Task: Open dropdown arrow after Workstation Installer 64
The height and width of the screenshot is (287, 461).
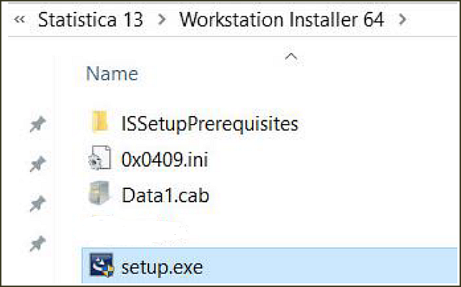Action: tap(402, 20)
